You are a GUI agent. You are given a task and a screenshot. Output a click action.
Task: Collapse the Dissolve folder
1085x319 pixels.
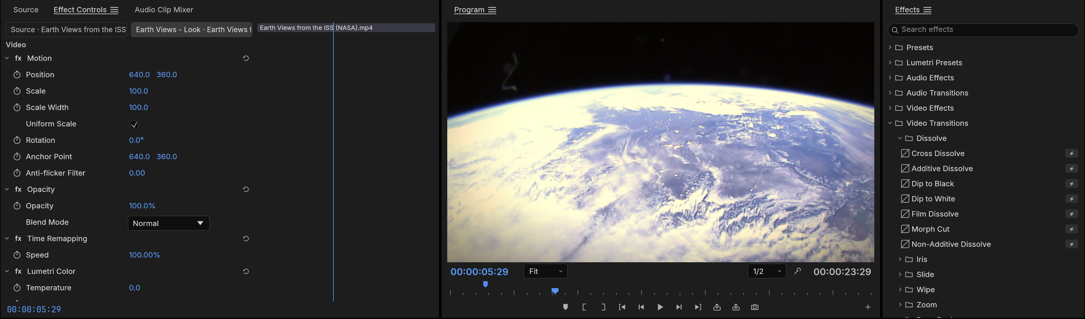point(900,138)
